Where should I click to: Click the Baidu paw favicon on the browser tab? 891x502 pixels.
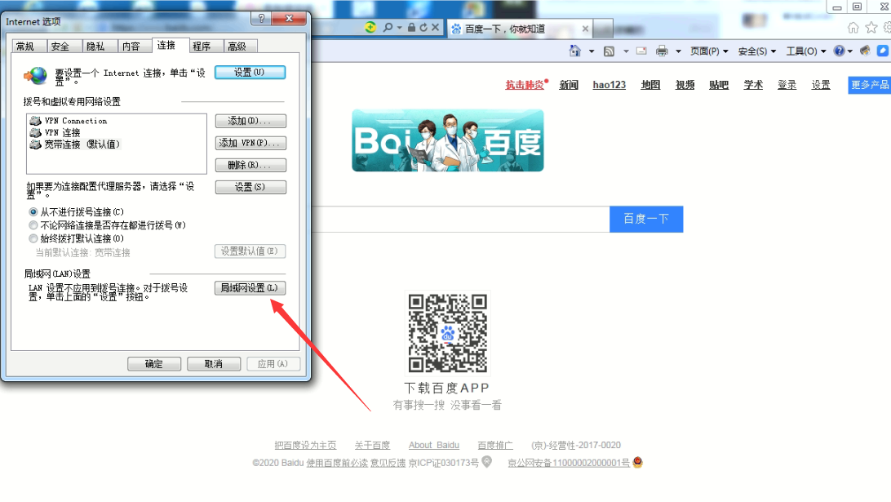(x=456, y=29)
